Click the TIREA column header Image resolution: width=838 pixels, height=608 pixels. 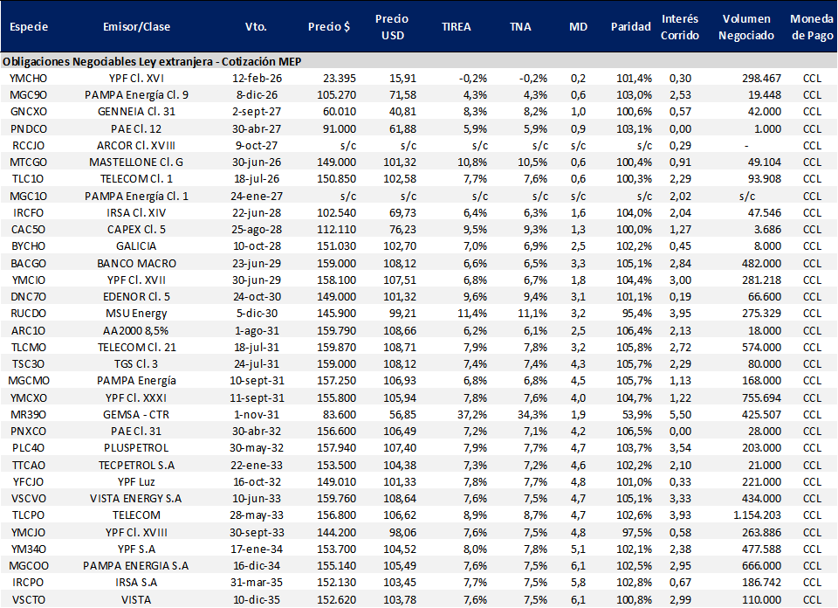click(456, 26)
